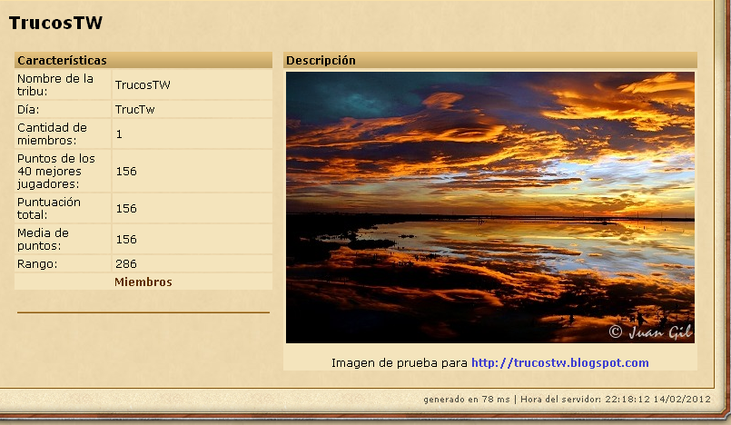
Task: Select the 156 value beside 'Media de puntos'
Action: tap(126, 239)
